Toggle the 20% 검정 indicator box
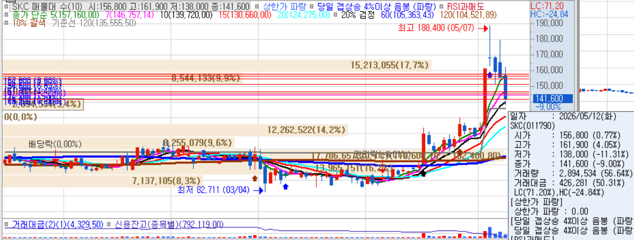The height and width of the screenshot is (240, 634). point(335,15)
